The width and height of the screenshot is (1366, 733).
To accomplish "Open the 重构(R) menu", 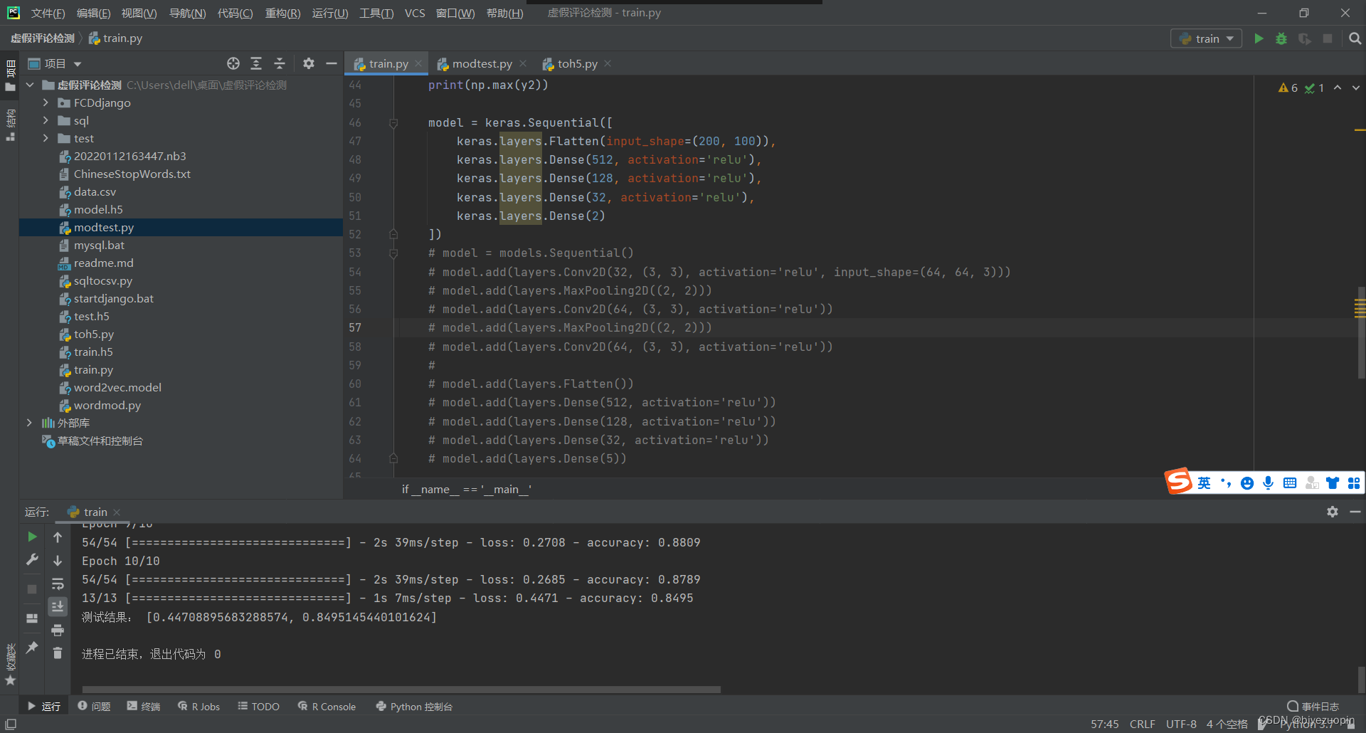I will tap(282, 13).
